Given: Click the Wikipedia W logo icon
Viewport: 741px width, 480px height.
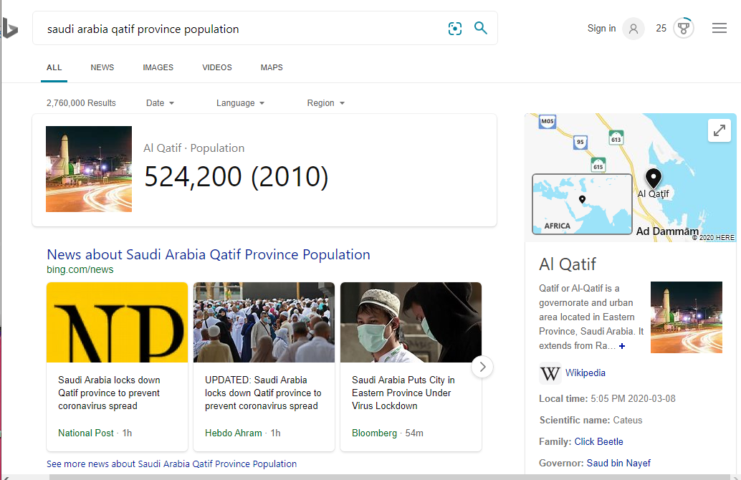Looking at the screenshot, I should point(550,374).
